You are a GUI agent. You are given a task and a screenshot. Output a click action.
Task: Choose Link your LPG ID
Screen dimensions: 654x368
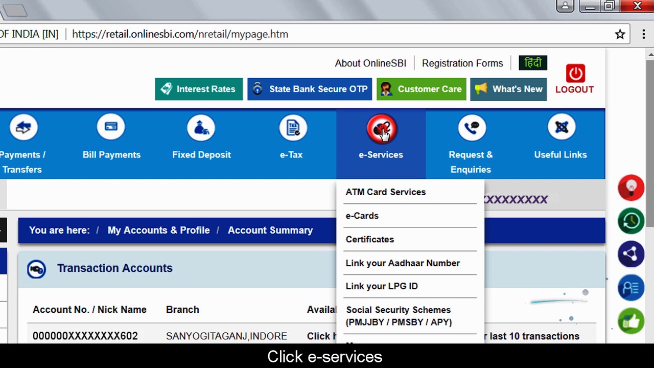[x=382, y=286]
